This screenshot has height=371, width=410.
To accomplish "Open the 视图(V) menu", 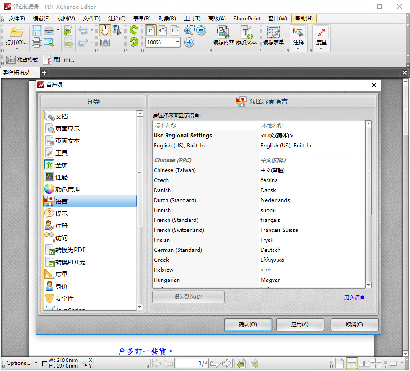I will pos(66,19).
